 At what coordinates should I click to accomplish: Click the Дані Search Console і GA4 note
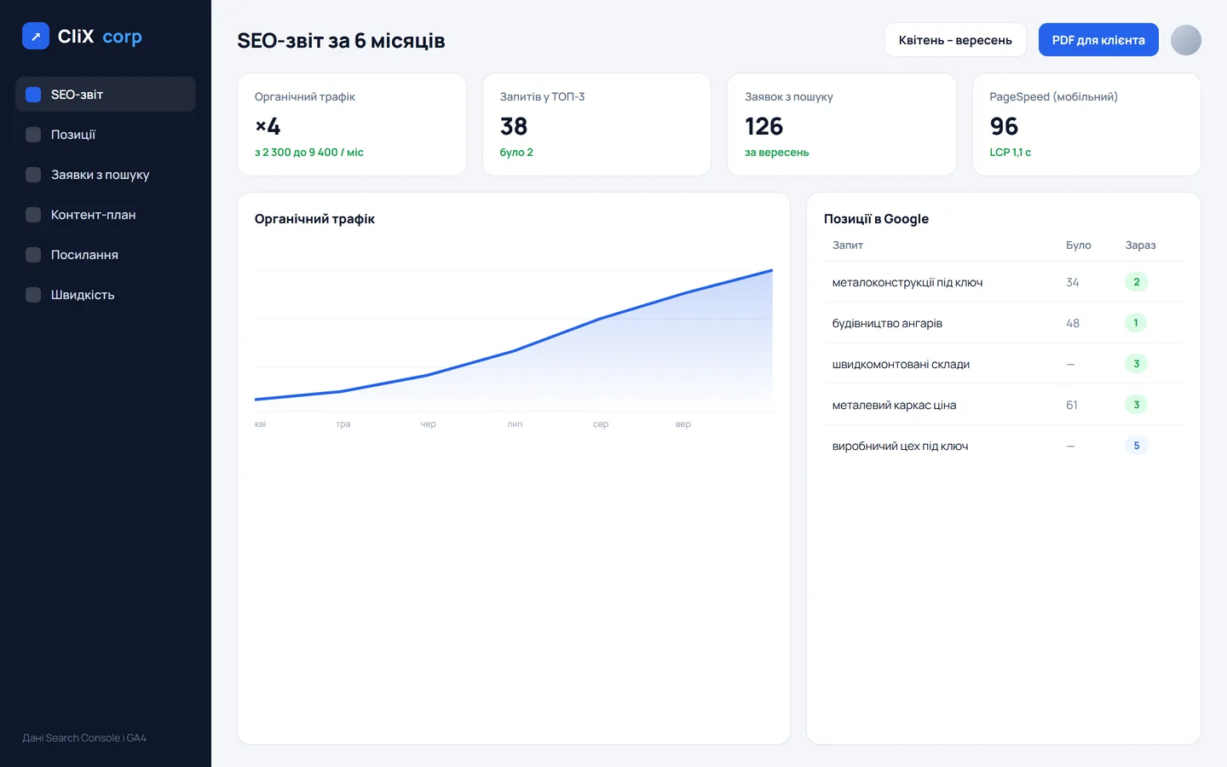pyautogui.click(x=84, y=738)
